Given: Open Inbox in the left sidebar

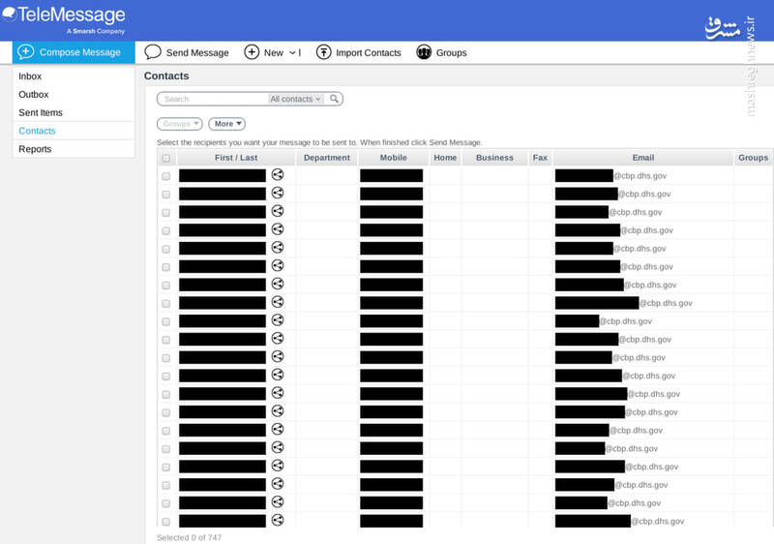Looking at the screenshot, I should click(x=31, y=76).
